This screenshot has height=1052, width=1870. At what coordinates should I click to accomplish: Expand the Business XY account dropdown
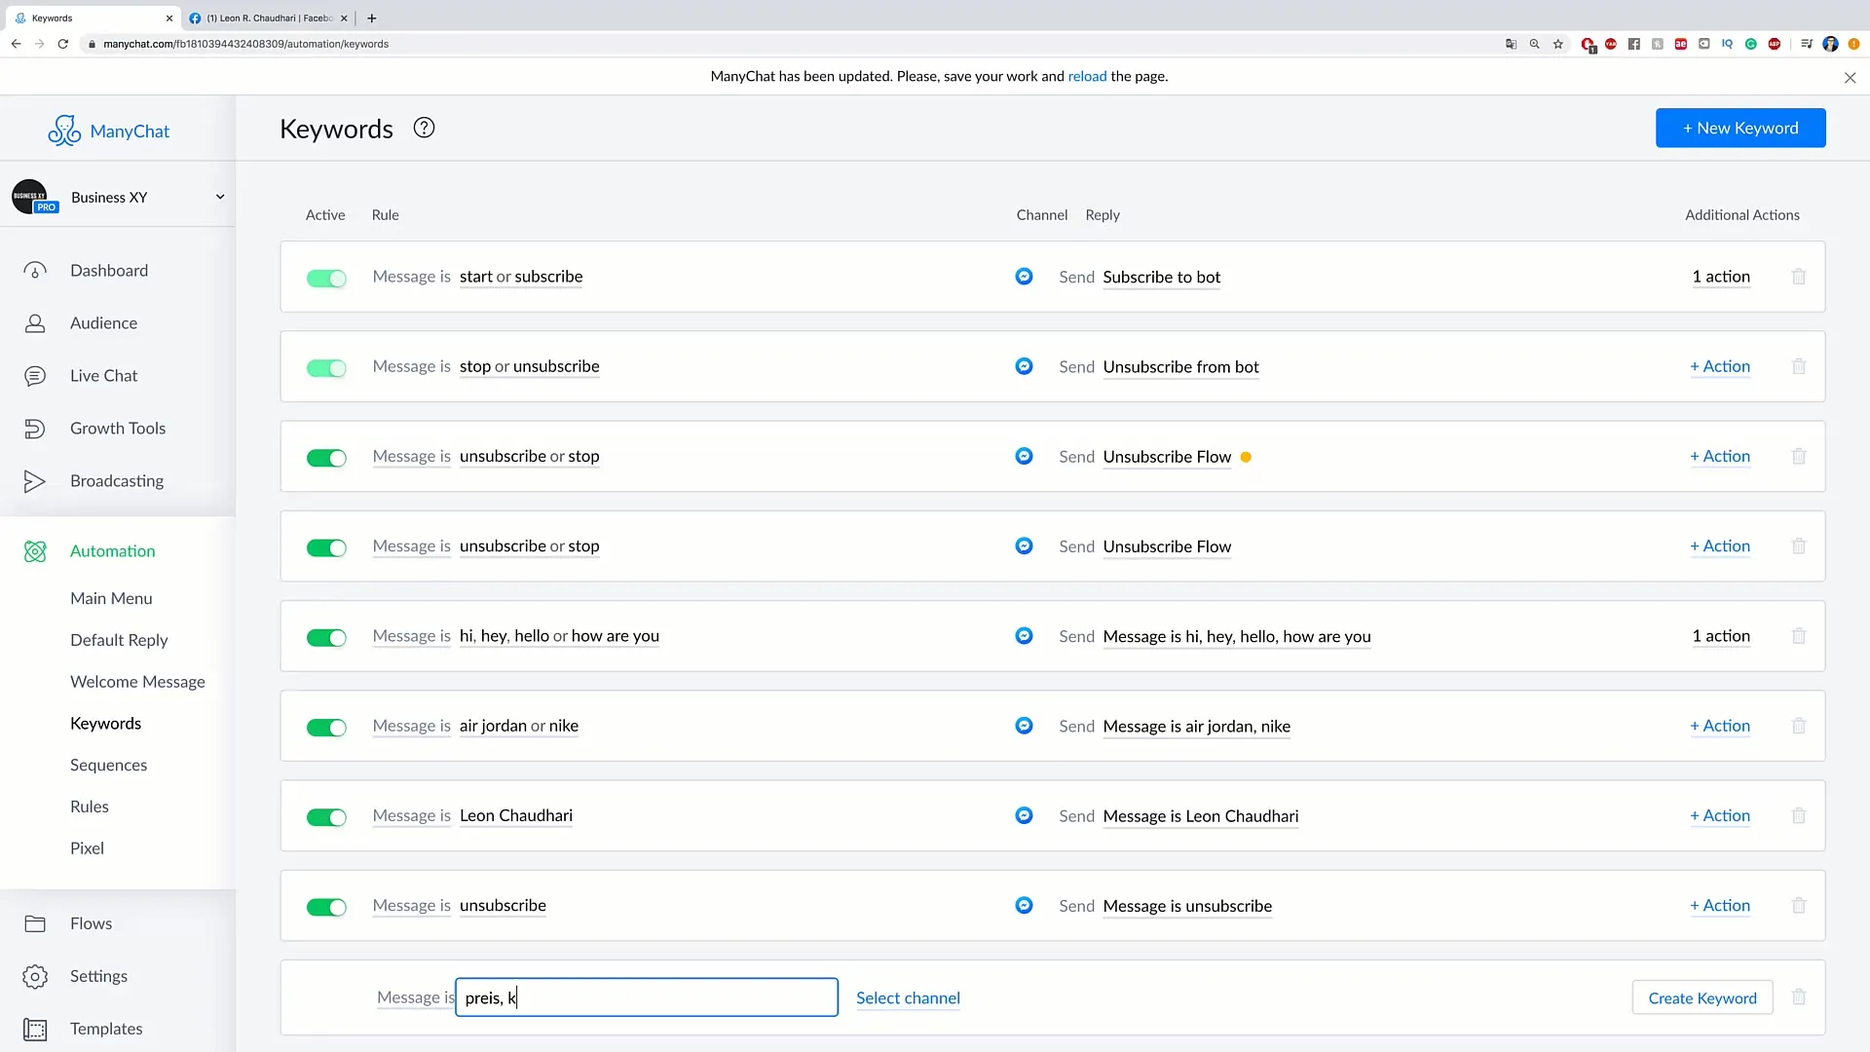(220, 197)
